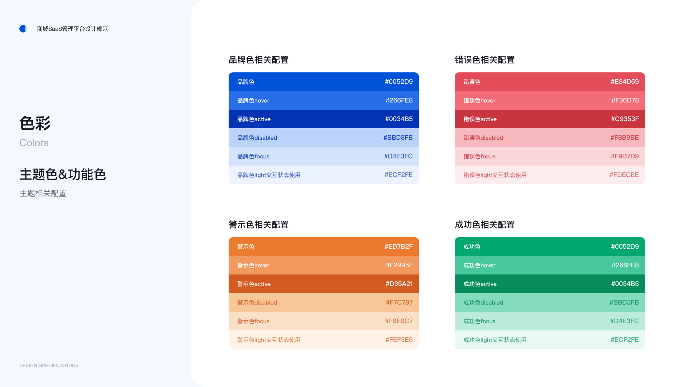This screenshot has height=387, width=688.
Task: Click the 品牌色相关配置 heading
Action: [259, 60]
